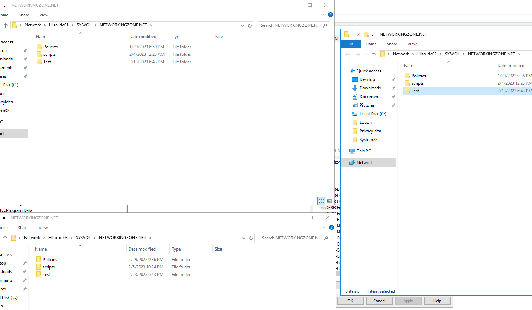Click the Up arrow in the Hlso-dc02 window
The image size is (532, 310).
pos(374,54)
